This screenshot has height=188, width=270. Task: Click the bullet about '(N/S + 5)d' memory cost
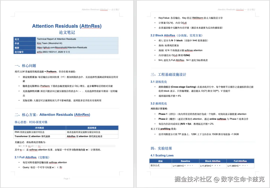point(186,124)
